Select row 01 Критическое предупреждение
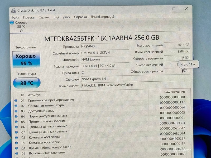 [x=100, y=99]
